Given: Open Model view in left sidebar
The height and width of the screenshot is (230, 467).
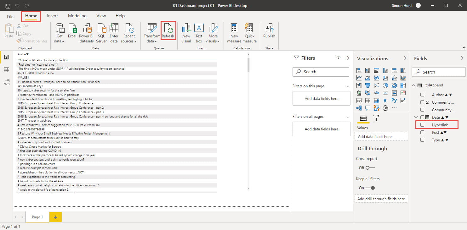Looking at the screenshot, I should [6, 82].
